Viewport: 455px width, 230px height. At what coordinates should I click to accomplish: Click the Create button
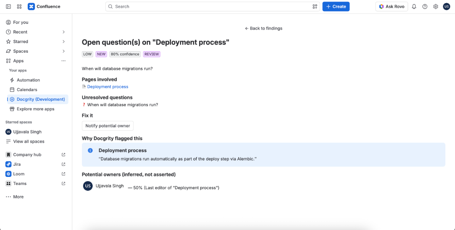tap(336, 7)
